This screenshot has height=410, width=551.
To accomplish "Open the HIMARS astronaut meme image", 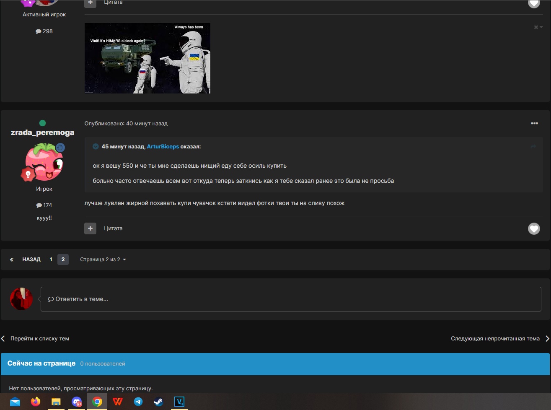I will (147, 58).
